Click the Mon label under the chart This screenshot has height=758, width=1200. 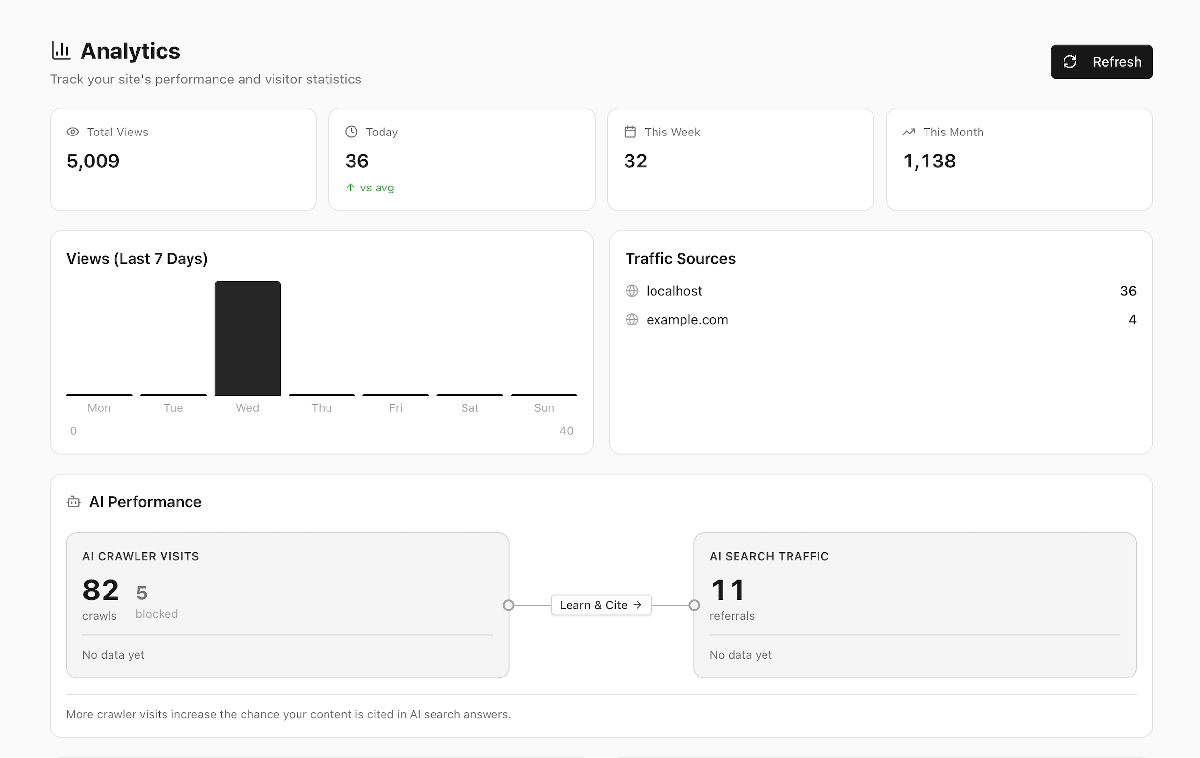pyautogui.click(x=99, y=407)
